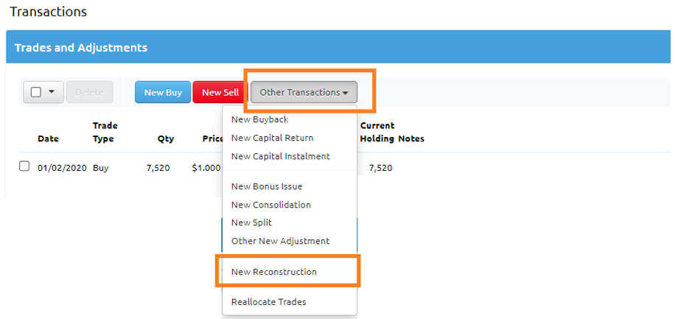Tick the select-all checkbox in the toolbar
The image size is (678, 319).
click(x=35, y=92)
